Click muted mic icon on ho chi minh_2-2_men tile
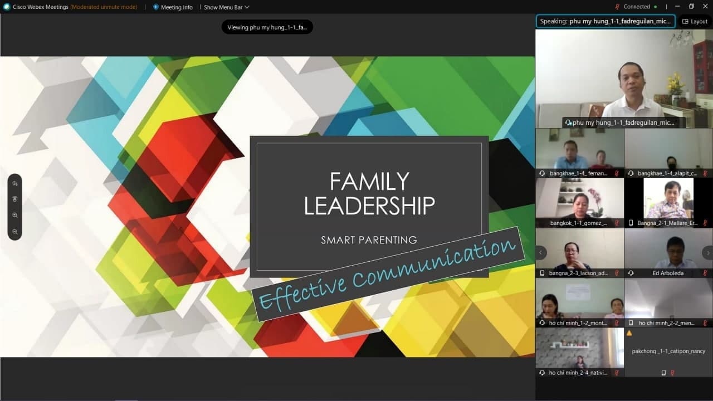 click(x=705, y=322)
